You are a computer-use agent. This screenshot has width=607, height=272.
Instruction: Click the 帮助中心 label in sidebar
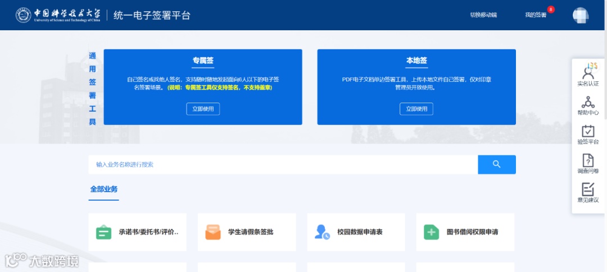588,113
